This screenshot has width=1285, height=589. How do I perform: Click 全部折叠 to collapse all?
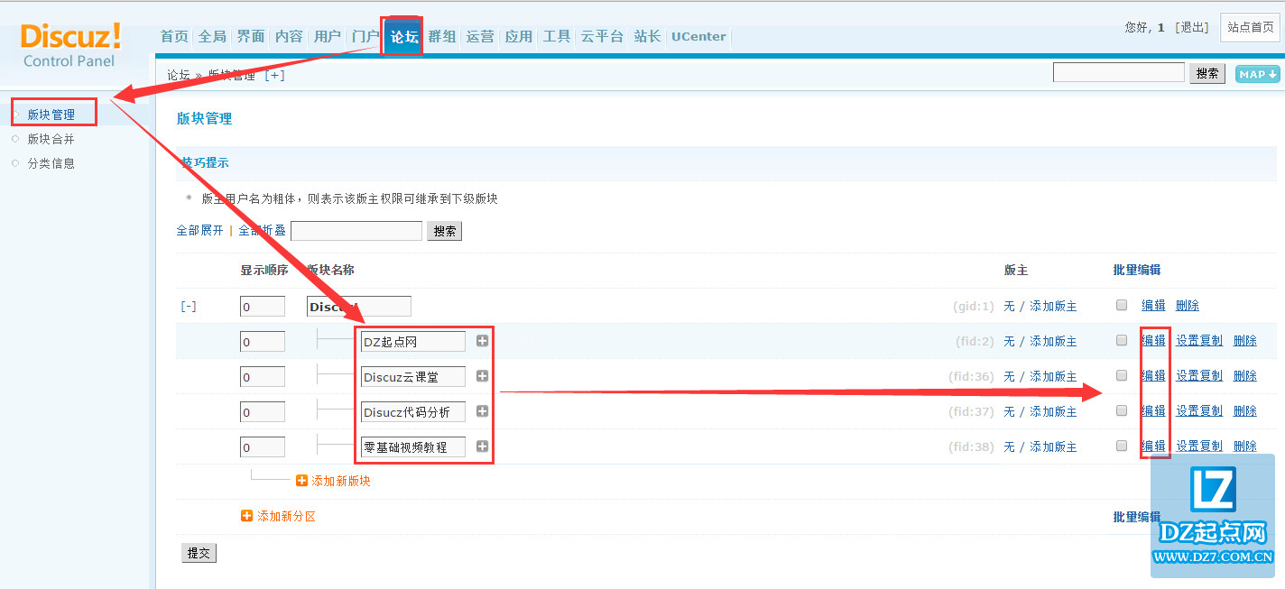(262, 231)
